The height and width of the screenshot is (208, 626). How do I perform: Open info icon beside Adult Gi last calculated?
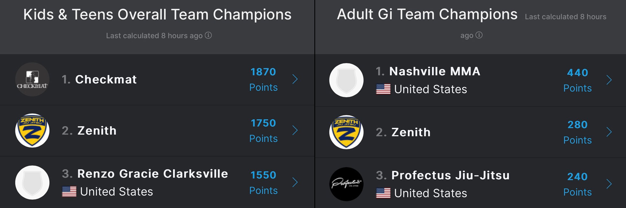coord(479,35)
